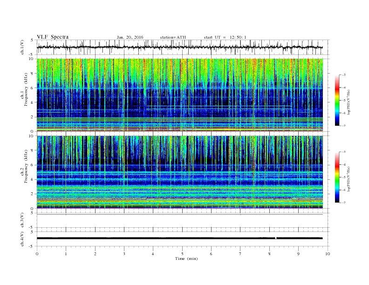Click time axis tick label "9"

(x=298, y=254)
